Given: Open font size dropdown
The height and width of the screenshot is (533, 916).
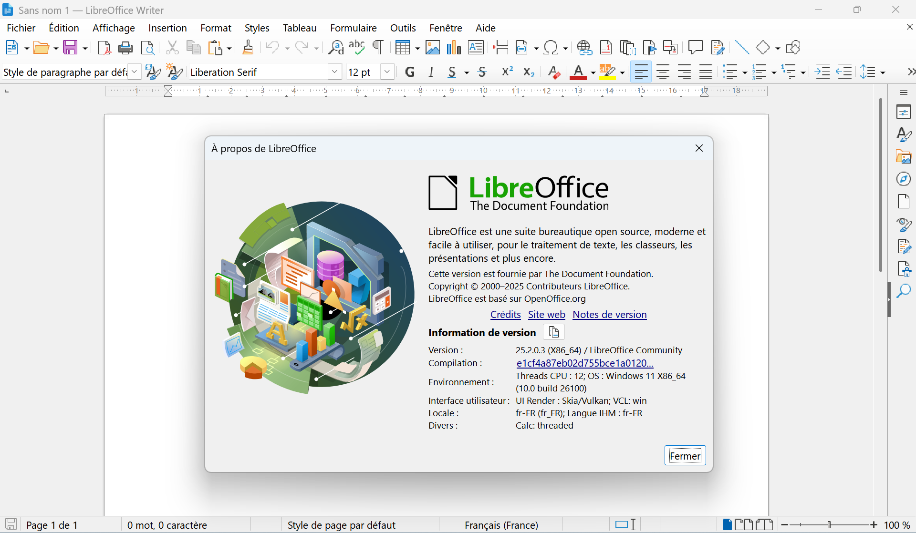Looking at the screenshot, I should point(387,72).
